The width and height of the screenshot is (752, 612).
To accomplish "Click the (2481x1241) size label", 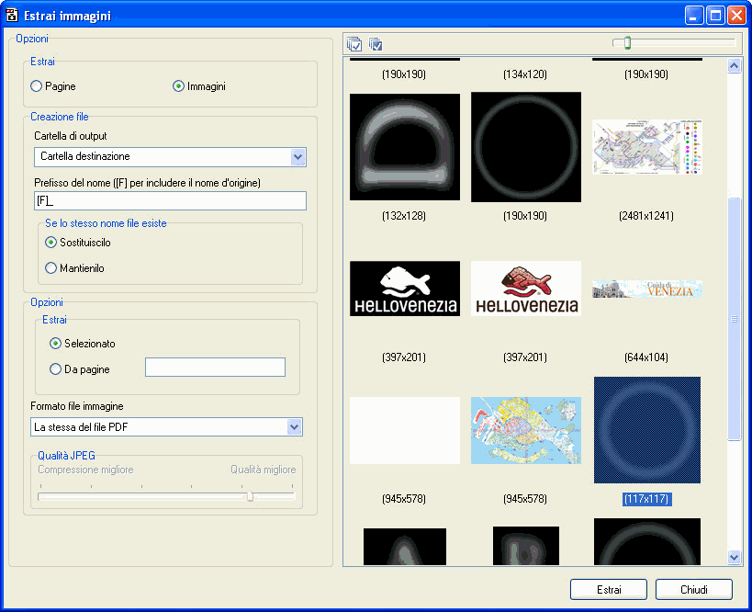I will point(646,216).
